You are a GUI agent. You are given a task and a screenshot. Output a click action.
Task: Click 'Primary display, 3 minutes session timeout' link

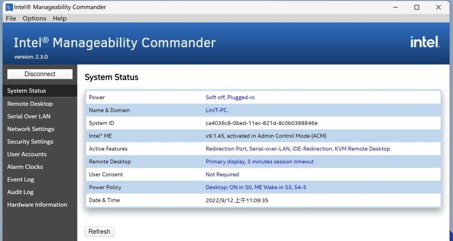click(259, 162)
